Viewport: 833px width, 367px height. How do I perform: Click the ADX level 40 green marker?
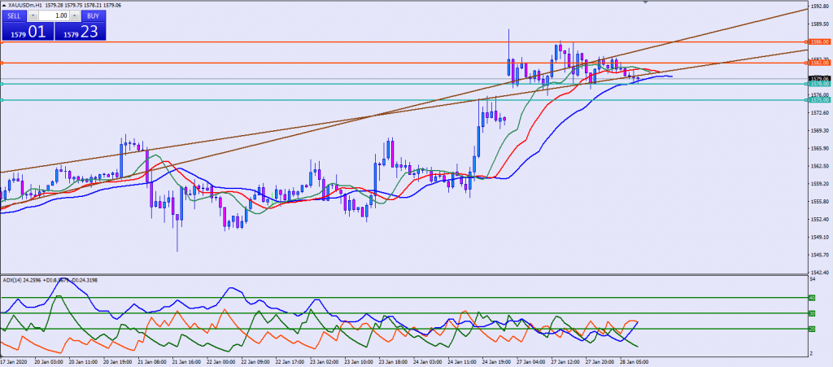[810, 298]
